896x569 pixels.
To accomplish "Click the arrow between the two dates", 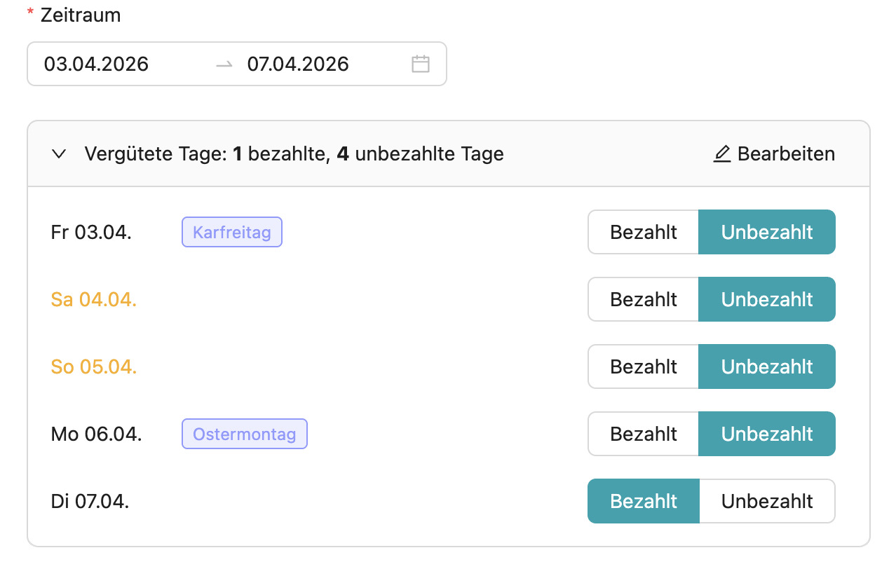I will (224, 64).
